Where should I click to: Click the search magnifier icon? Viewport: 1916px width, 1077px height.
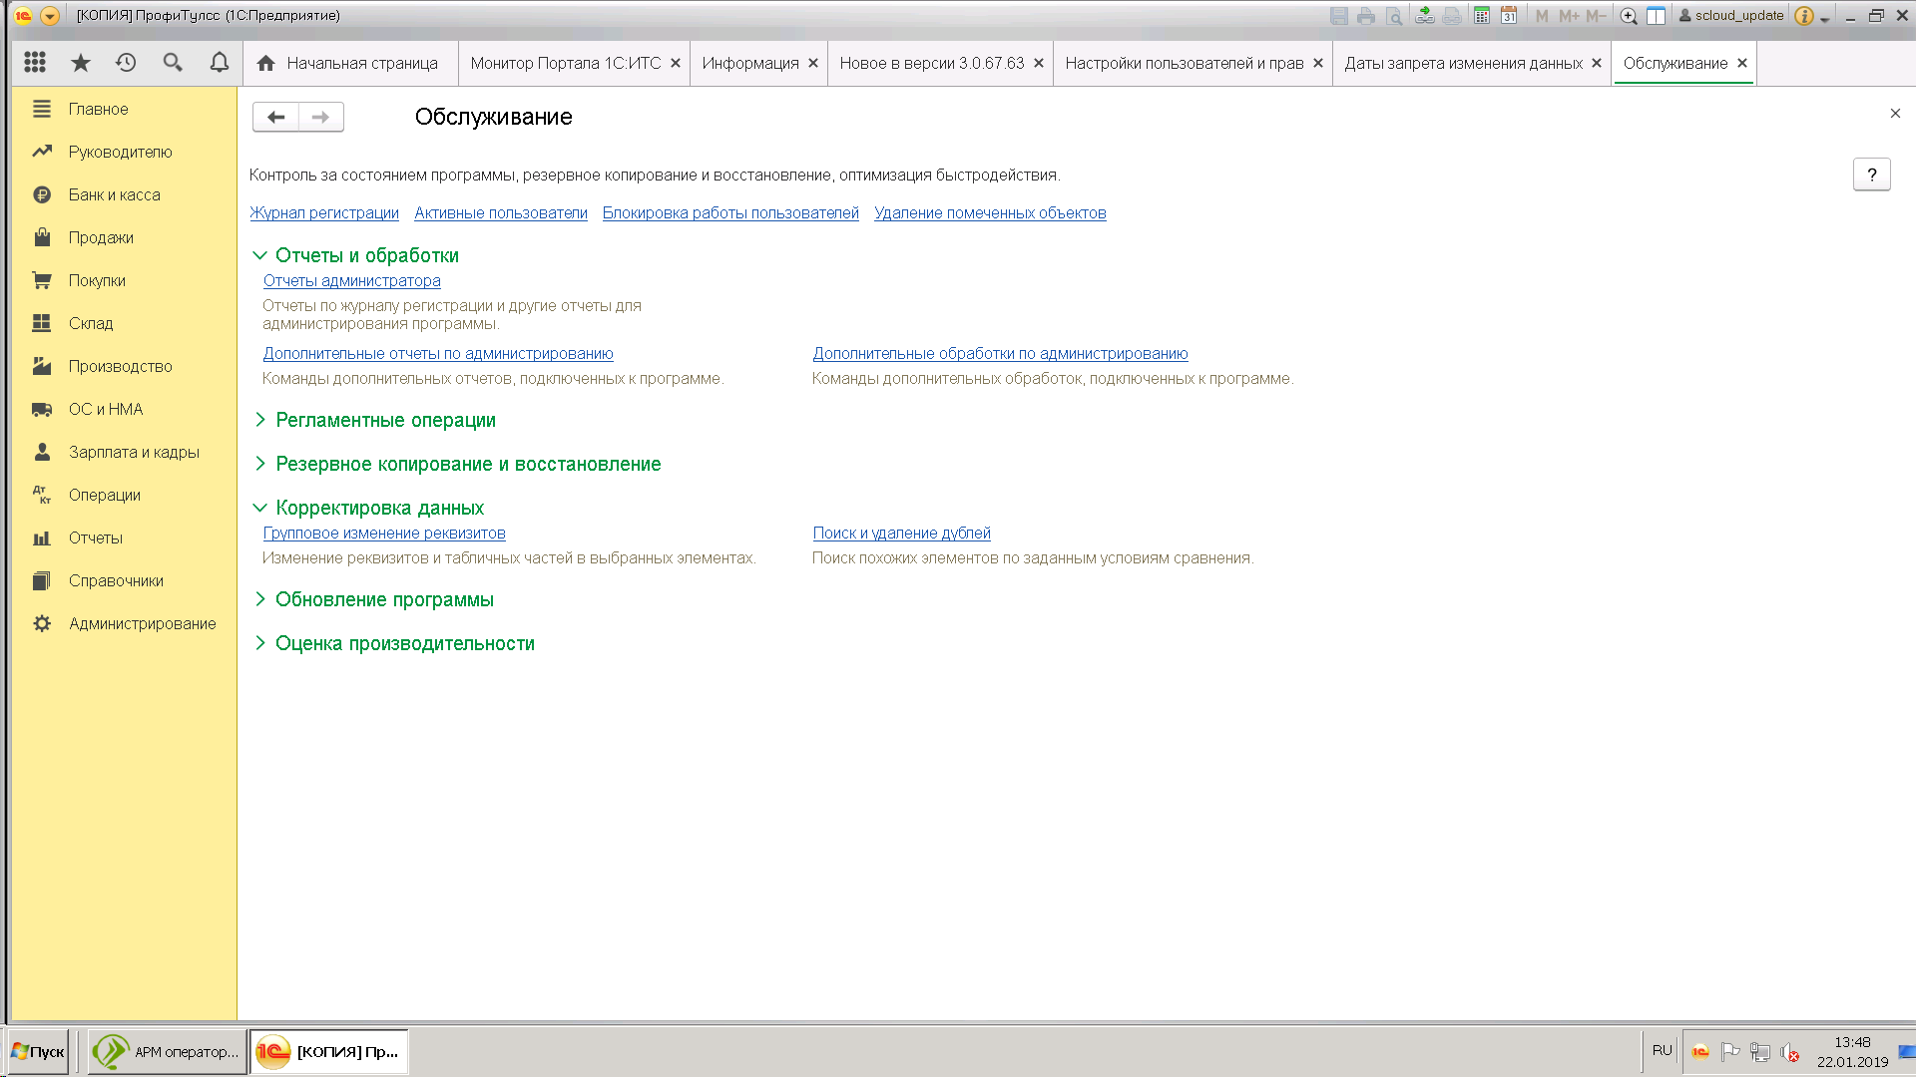[x=173, y=63]
